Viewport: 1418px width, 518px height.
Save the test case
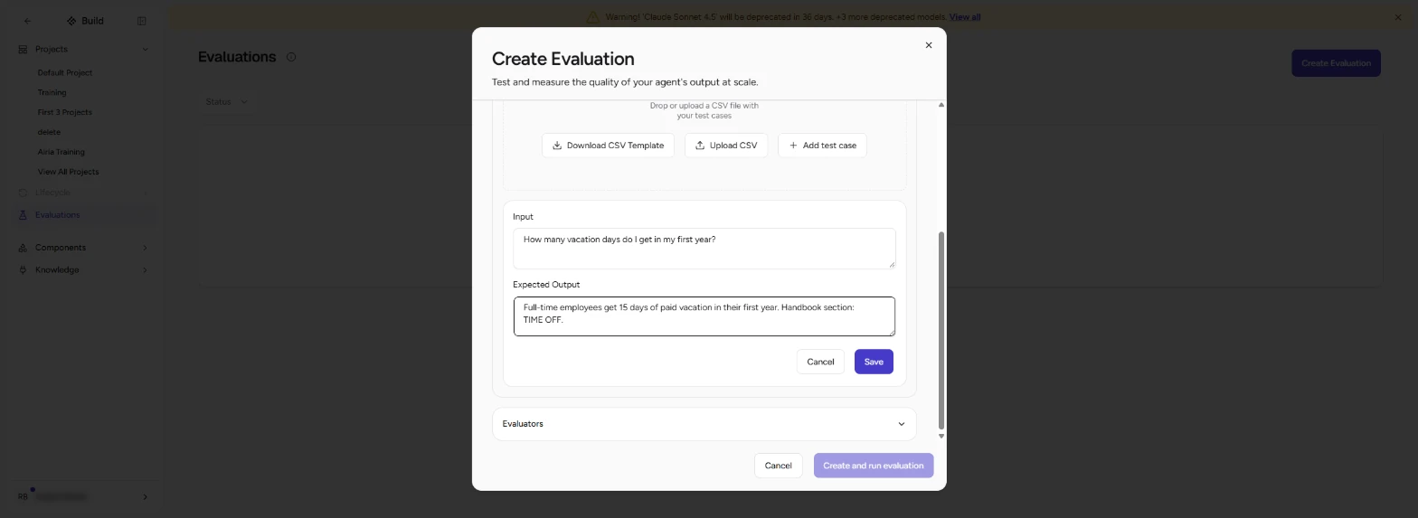[x=874, y=362]
